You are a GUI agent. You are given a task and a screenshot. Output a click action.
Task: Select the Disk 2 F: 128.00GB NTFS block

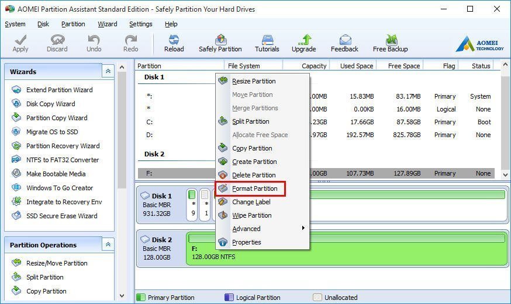(347, 249)
